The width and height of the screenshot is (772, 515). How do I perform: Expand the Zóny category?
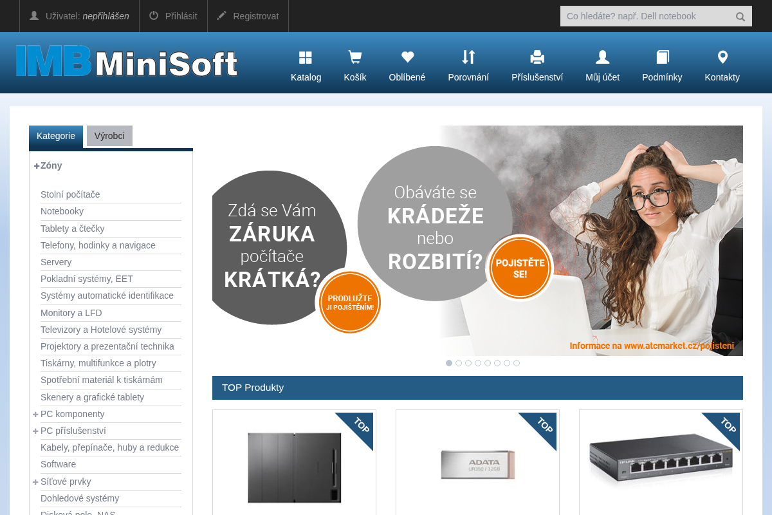tap(37, 166)
